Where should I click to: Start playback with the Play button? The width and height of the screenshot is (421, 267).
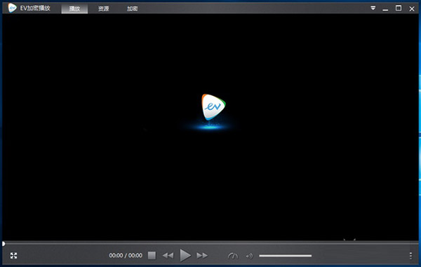pyautogui.click(x=185, y=255)
